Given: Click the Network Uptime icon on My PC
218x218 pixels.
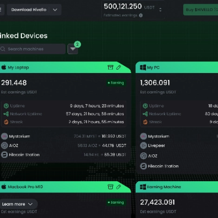Looking at the screenshot, I should [145, 114].
